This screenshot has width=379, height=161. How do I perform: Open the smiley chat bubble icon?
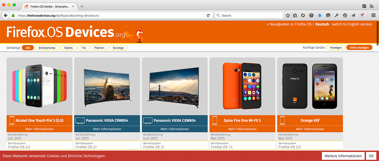click(328, 15)
